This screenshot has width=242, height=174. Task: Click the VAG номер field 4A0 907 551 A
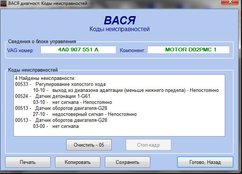(x=78, y=49)
